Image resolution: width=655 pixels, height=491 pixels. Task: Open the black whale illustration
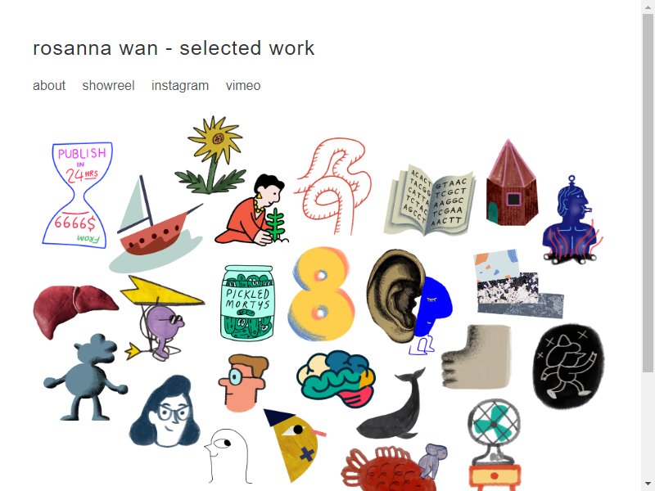pyautogui.click(x=392, y=404)
